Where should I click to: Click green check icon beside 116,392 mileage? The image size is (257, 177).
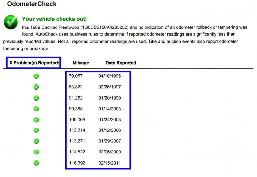(x=36, y=163)
